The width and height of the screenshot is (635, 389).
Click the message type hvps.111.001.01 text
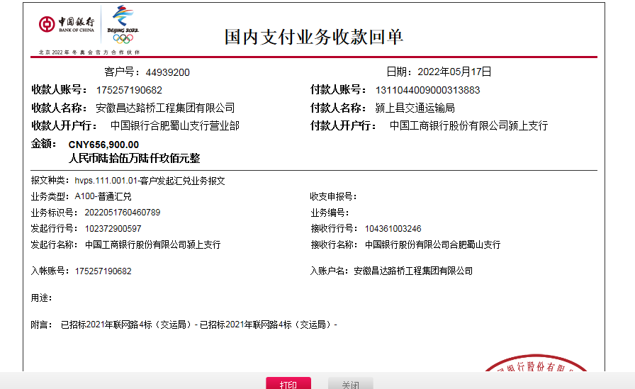(150, 181)
